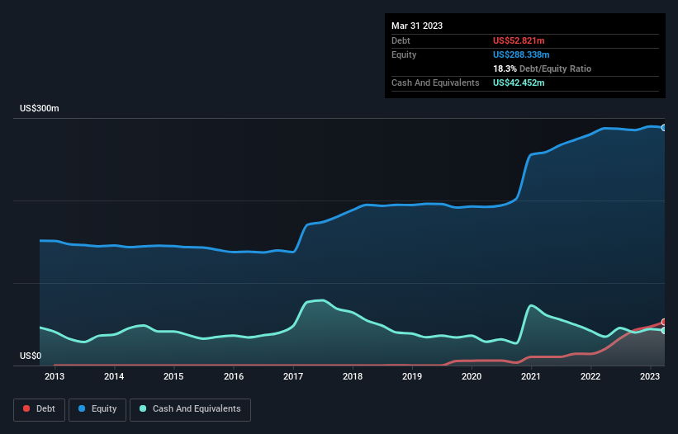Select the teal Cash endpoint marker
This screenshot has width=678, height=434.
click(664, 330)
